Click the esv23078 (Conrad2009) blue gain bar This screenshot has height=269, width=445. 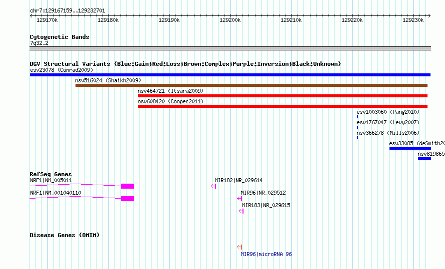(x=230, y=75)
